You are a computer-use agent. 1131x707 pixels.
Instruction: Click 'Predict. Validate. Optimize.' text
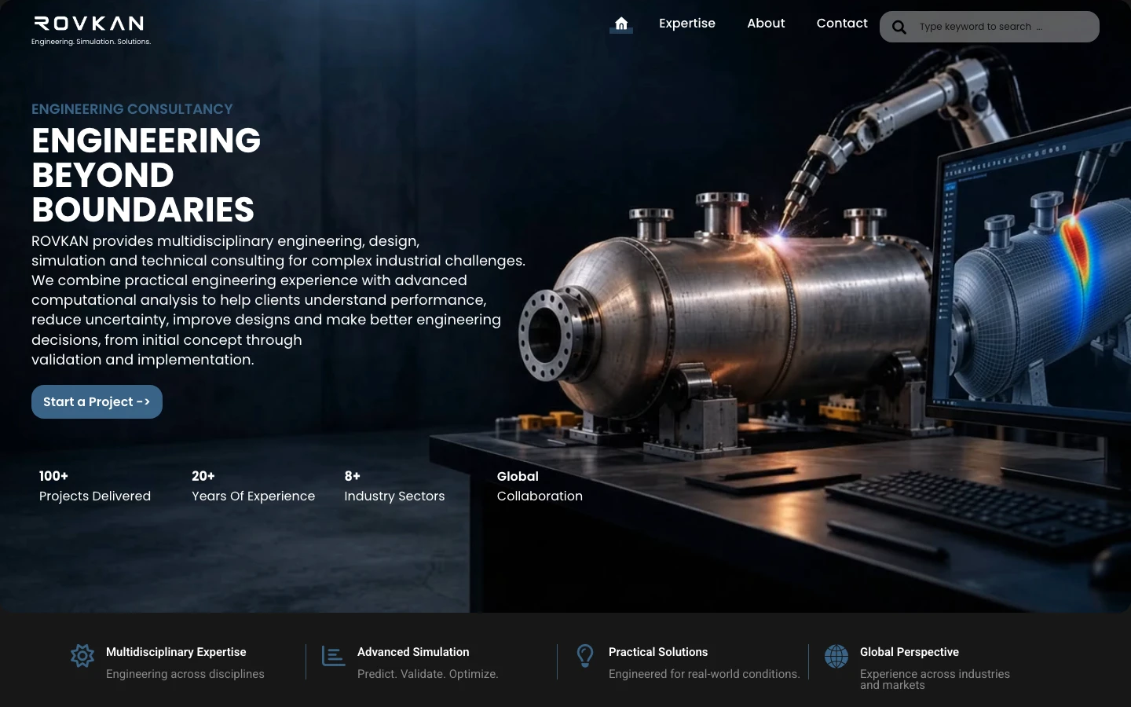(428, 674)
